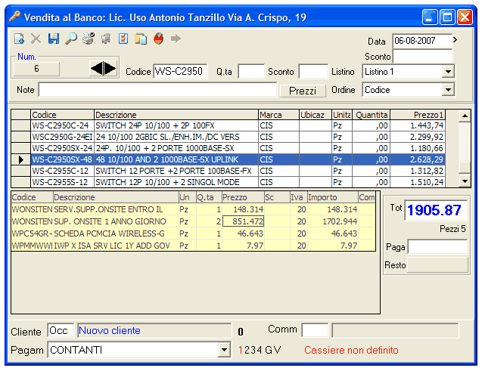Go to next record with right arrow
Viewport: 482px width, 371px height.
point(110,68)
